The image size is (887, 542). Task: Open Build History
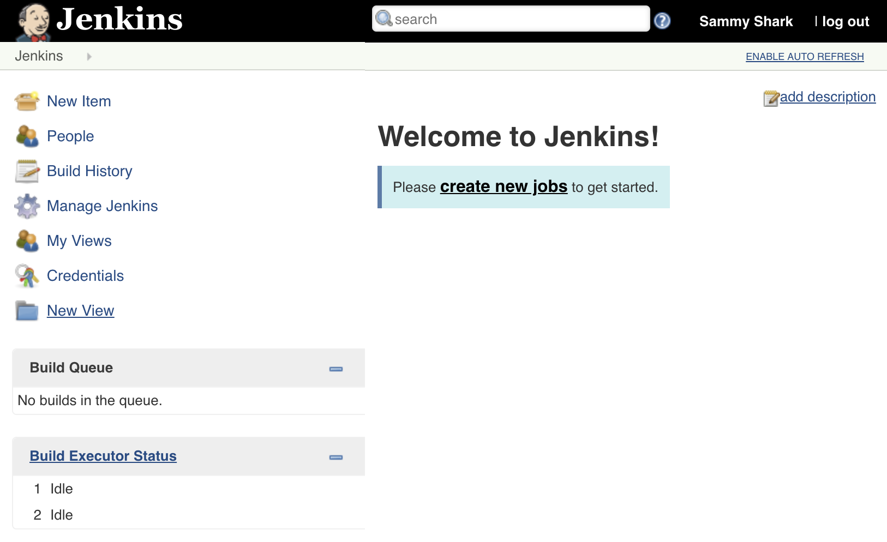point(89,171)
